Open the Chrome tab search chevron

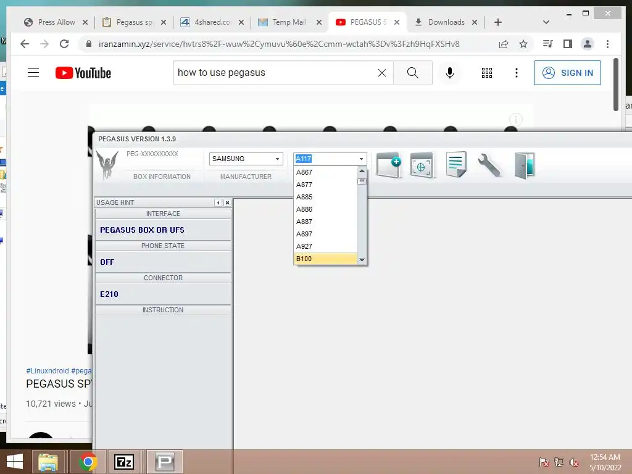[x=546, y=22]
